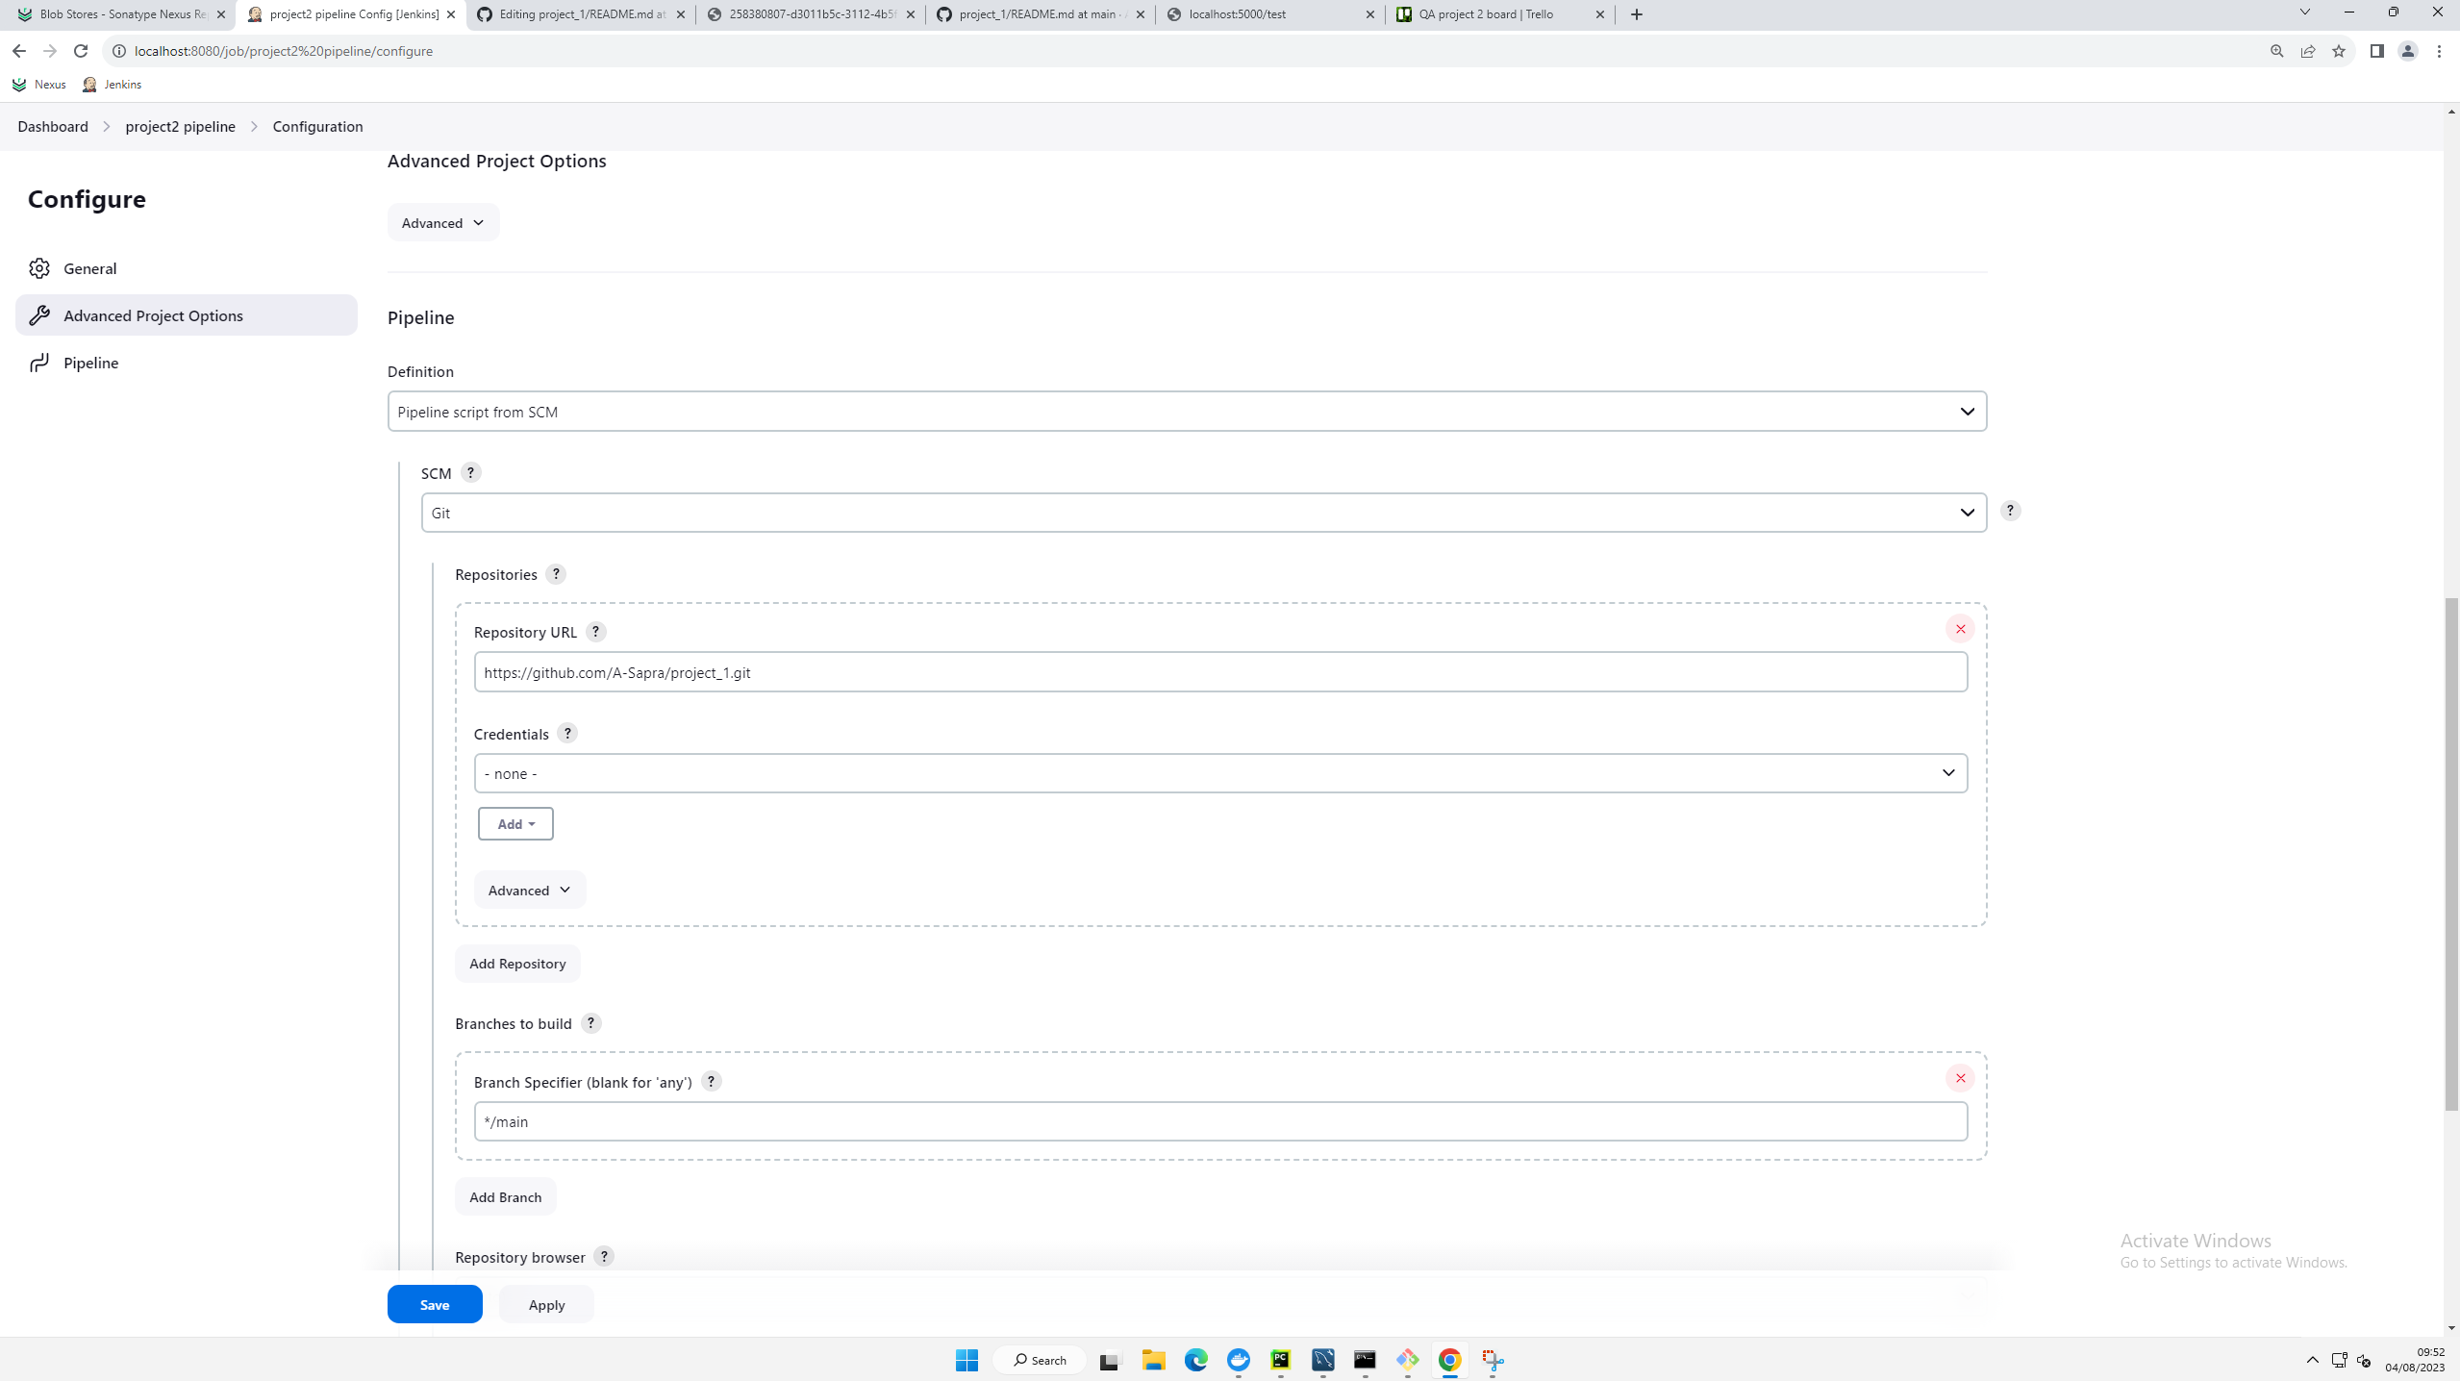
Task: Open help for Branches to build
Action: [x=590, y=1023]
